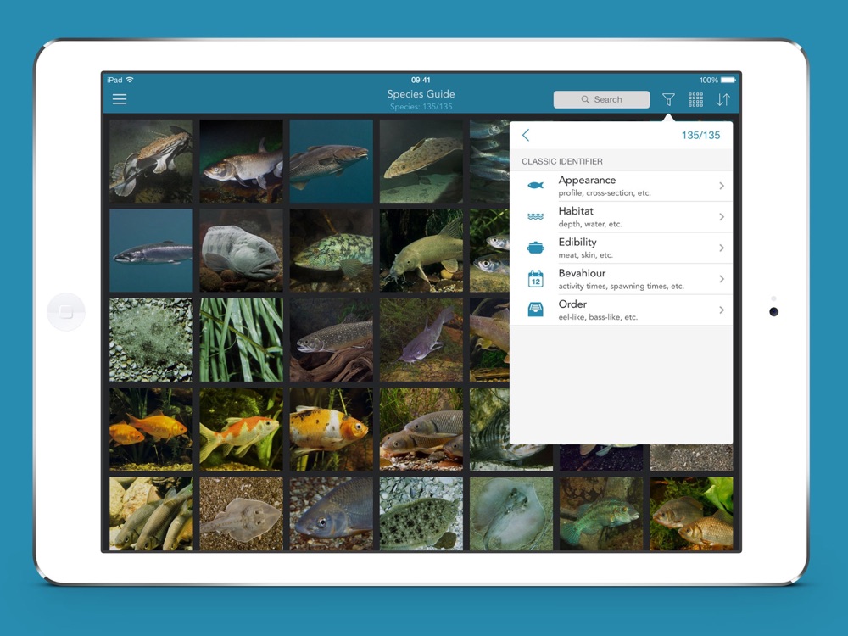Tap the 135/135 results count

(x=700, y=136)
